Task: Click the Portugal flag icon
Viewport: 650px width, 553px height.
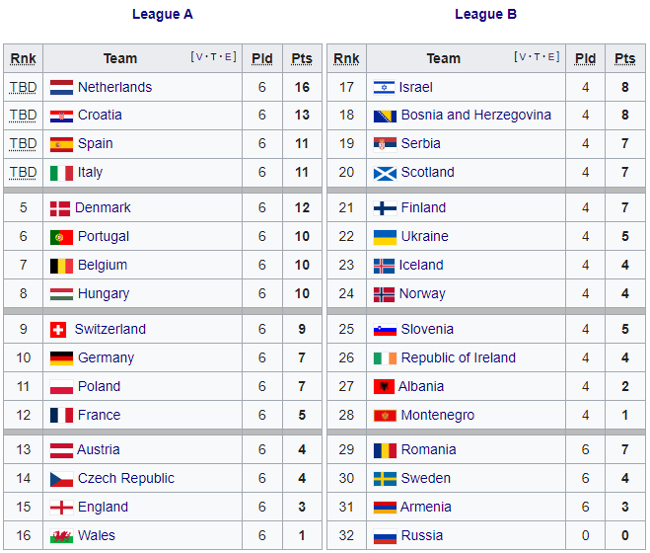Action: coord(61,237)
